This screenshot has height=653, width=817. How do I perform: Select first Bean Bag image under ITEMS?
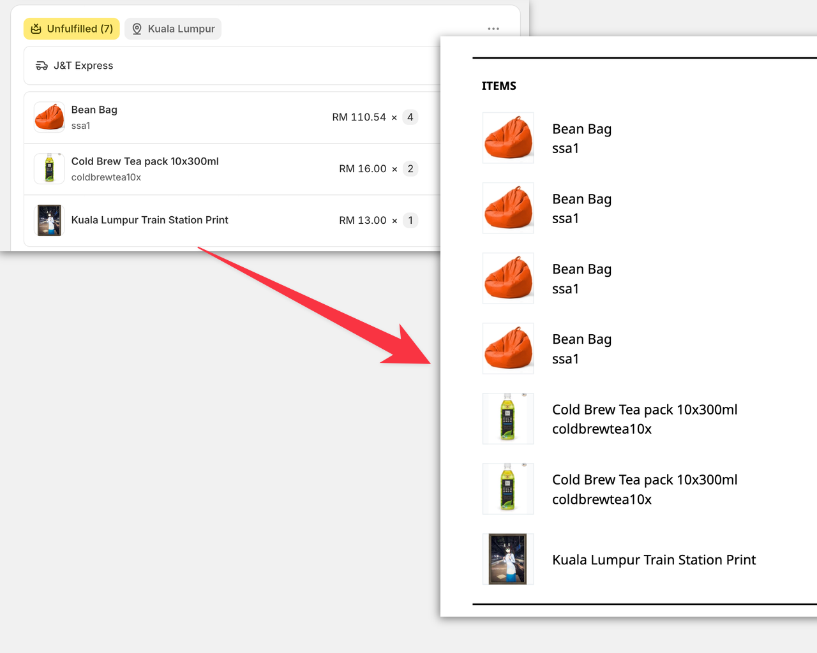pos(508,138)
